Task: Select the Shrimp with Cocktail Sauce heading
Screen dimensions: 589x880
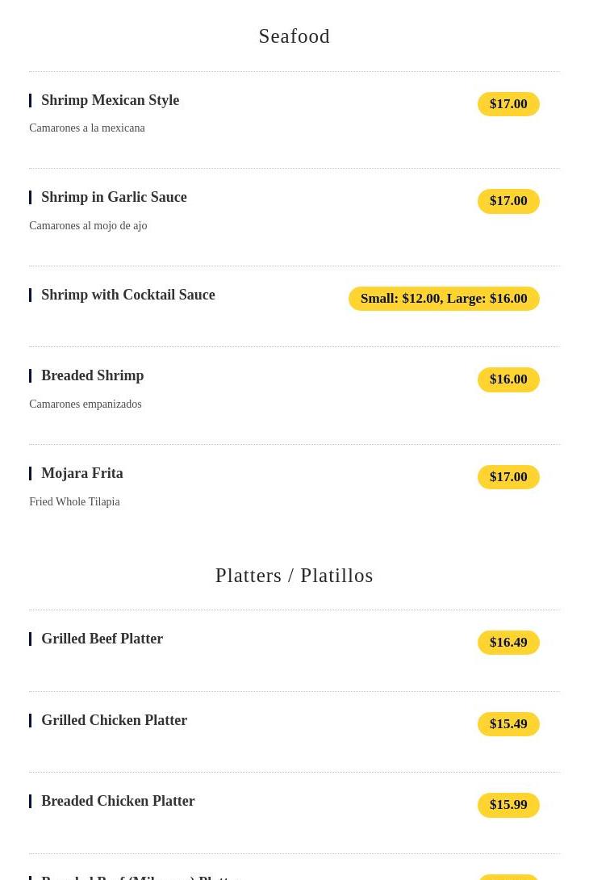Action: 128,295
